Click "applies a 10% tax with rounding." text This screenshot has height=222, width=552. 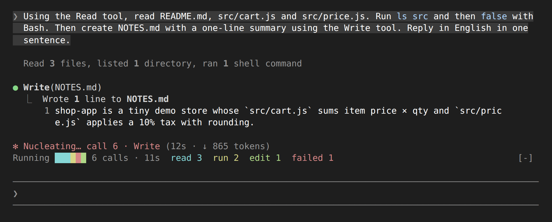170,122
